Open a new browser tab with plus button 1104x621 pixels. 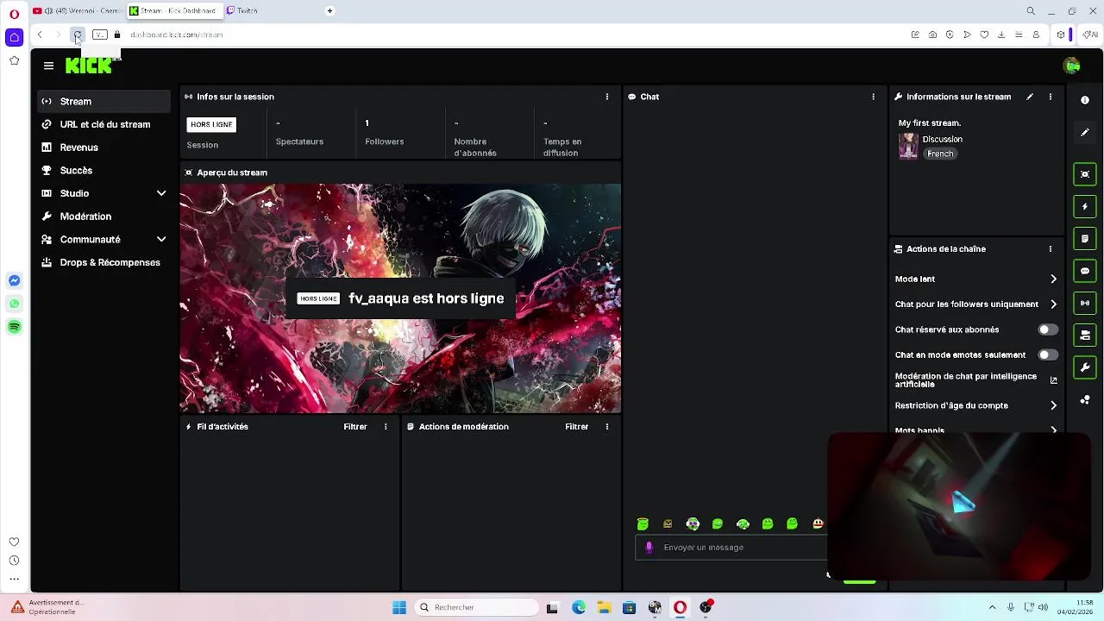tap(329, 10)
